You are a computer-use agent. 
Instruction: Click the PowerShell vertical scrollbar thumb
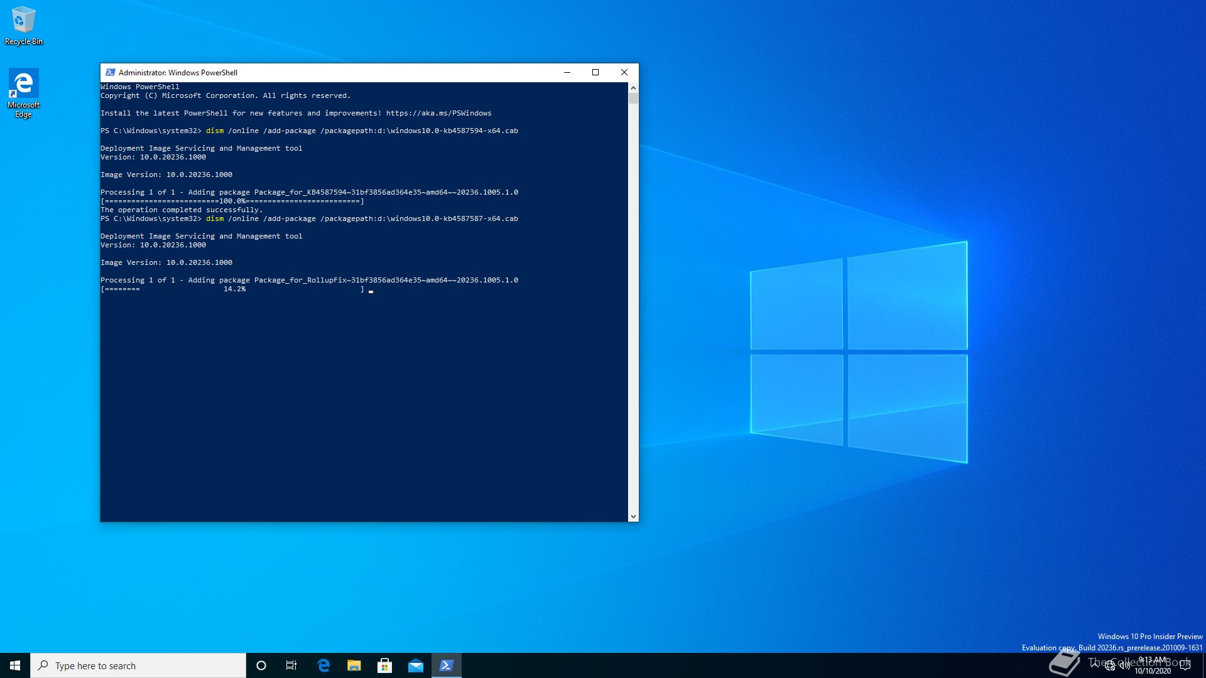click(633, 99)
